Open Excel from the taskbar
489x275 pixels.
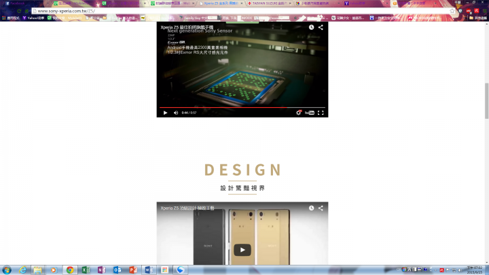coord(86,270)
